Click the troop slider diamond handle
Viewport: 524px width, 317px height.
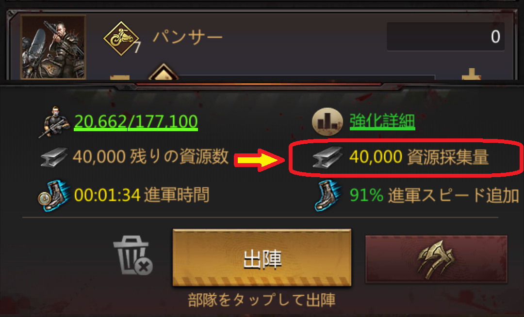pyautogui.click(x=163, y=72)
